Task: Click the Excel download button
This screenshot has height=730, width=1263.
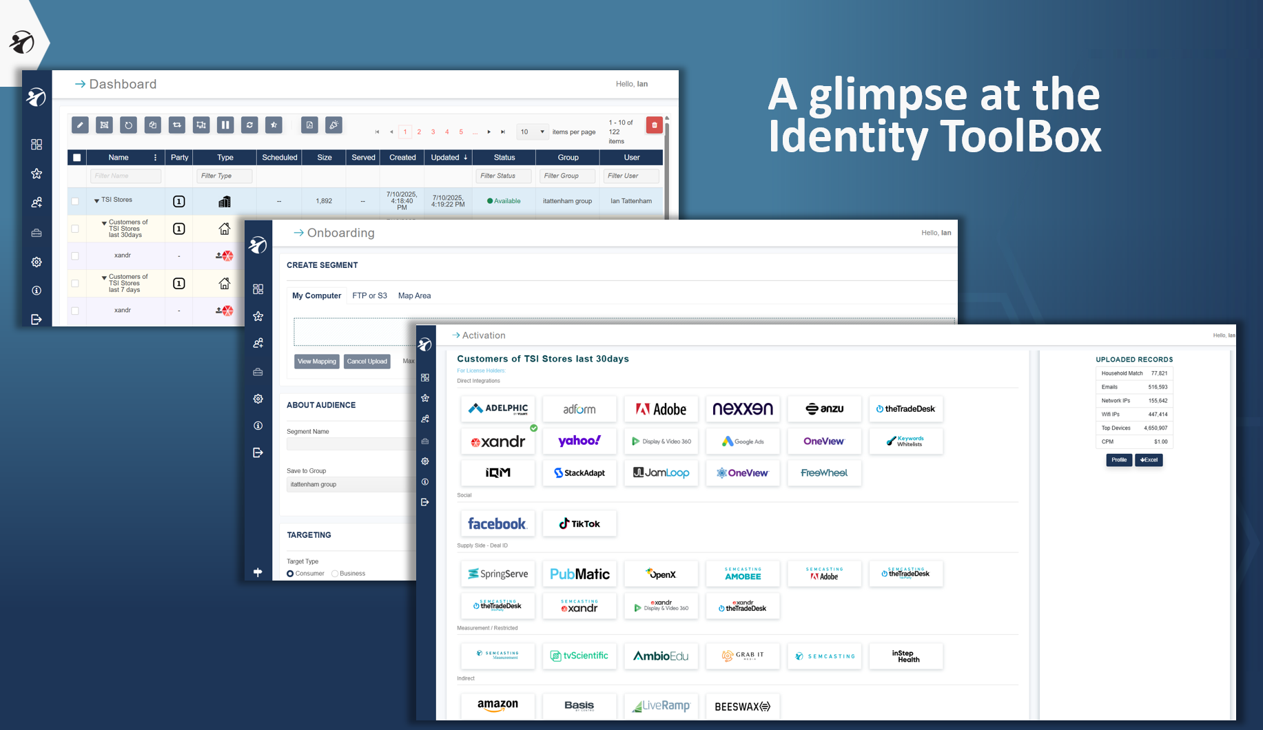Action: pyautogui.click(x=1149, y=460)
